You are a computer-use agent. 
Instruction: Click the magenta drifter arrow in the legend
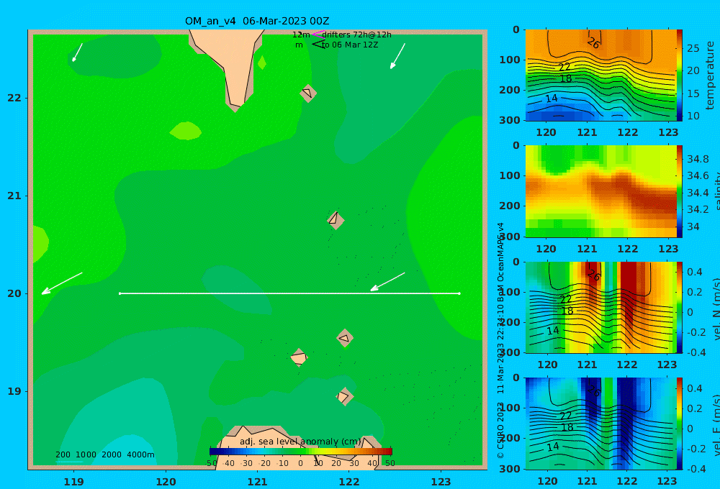tap(318, 35)
